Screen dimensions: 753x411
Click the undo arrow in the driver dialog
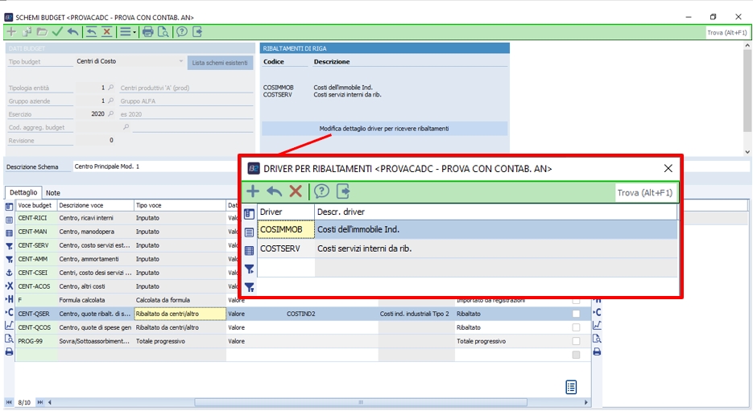(274, 191)
